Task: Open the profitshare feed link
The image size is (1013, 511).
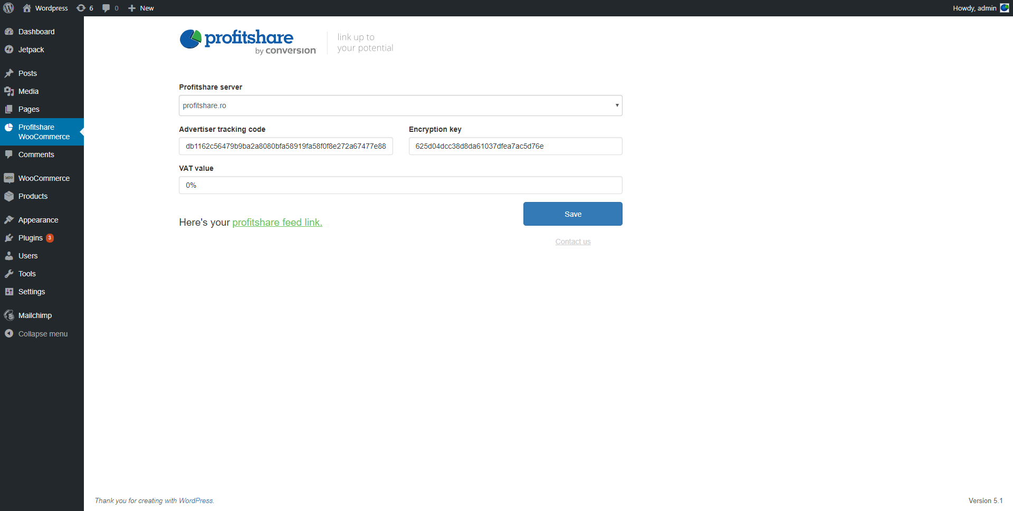Action: (x=277, y=223)
